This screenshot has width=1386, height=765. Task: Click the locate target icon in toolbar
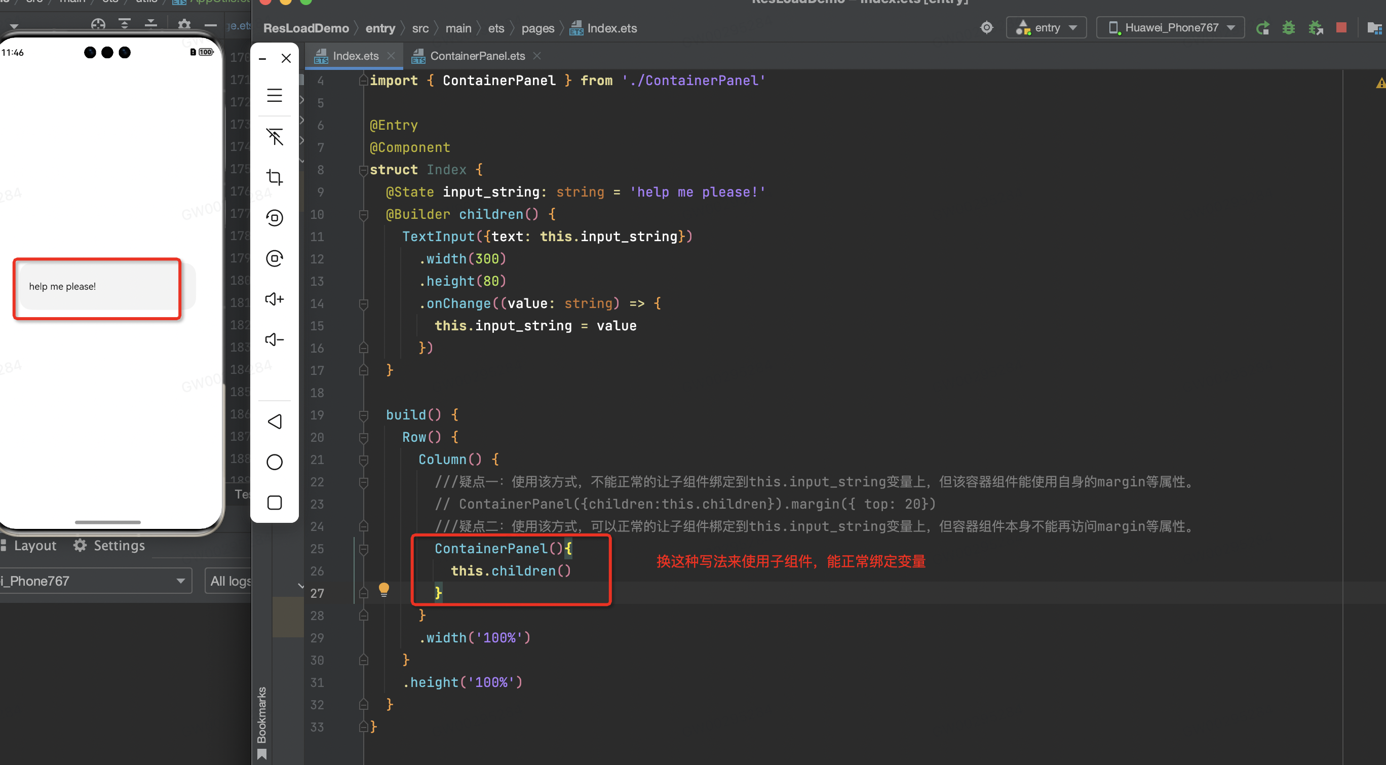tap(986, 27)
